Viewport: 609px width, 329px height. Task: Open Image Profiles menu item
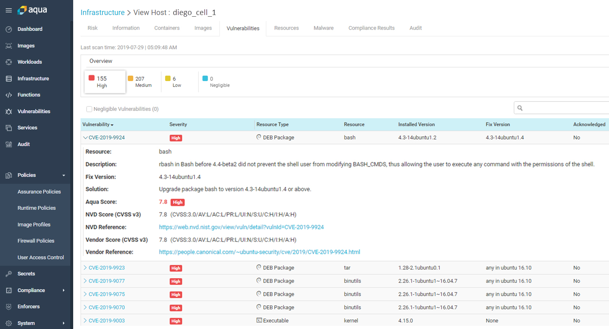click(34, 224)
